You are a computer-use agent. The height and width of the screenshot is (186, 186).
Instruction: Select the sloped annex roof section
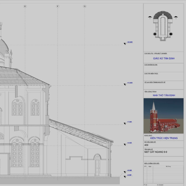pyautogui.click(x=81, y=133)
